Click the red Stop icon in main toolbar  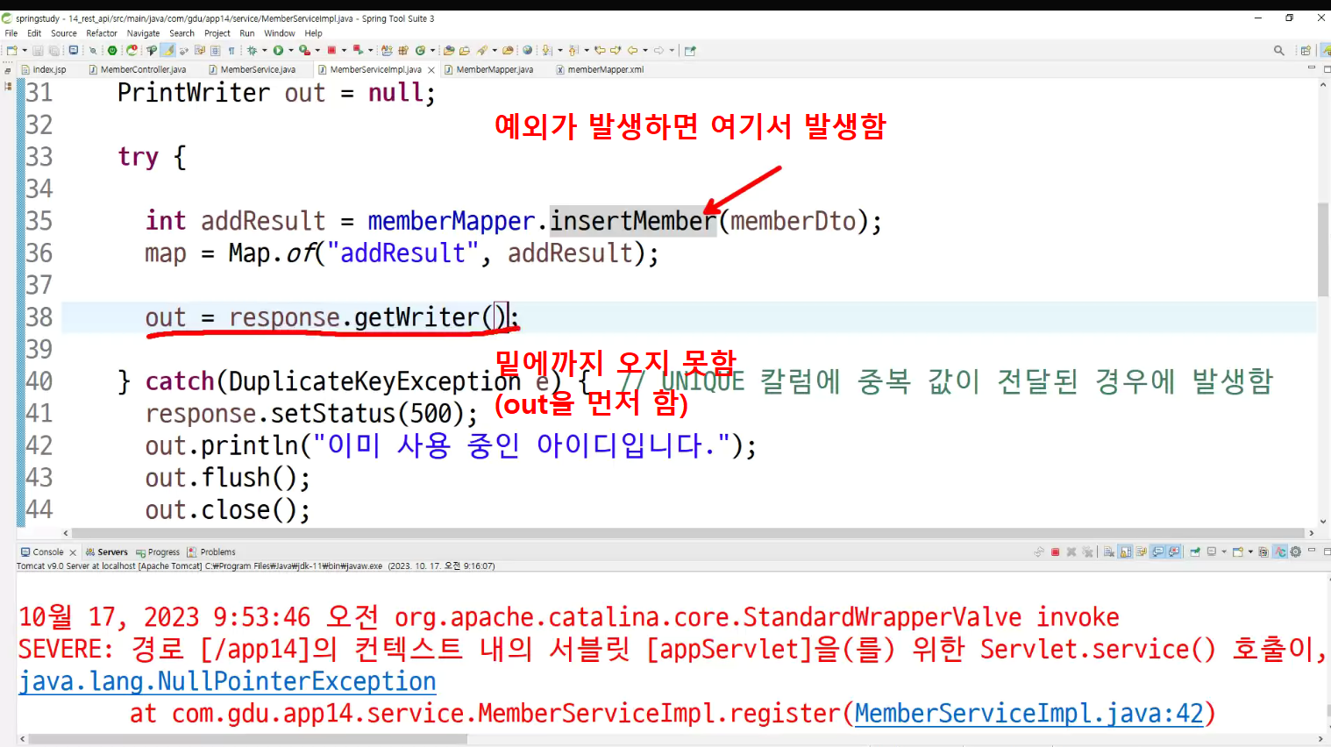coord(331,51)
